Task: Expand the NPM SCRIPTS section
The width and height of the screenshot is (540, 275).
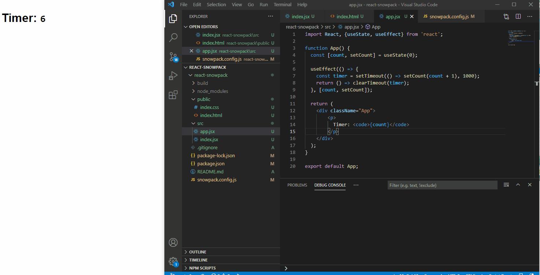Action: 202,268
